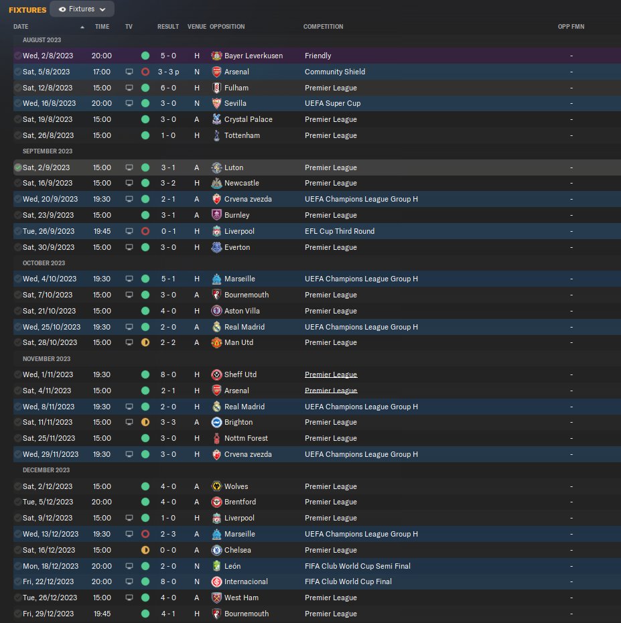Click the Aston Villa club badge

(216, 311)
